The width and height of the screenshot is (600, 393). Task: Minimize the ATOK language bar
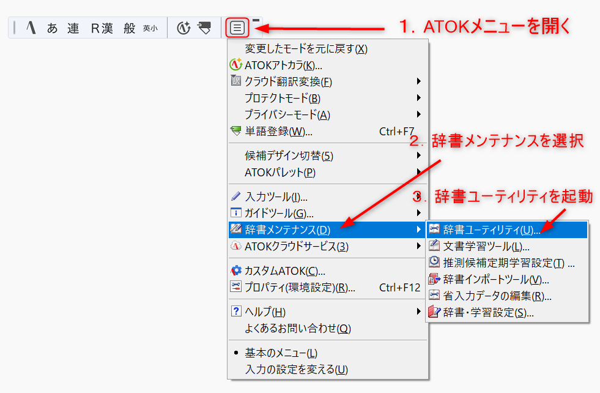[256, 20]
